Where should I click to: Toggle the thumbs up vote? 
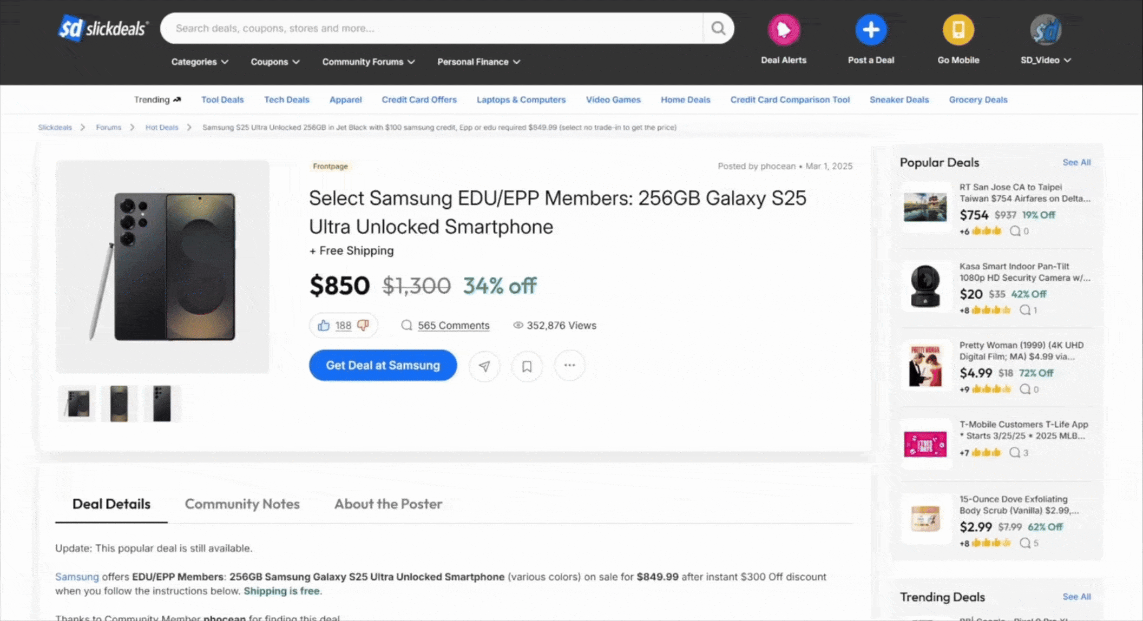[x=324, y=325]
